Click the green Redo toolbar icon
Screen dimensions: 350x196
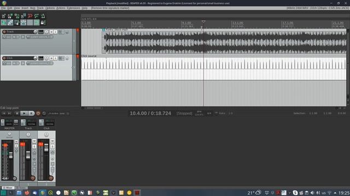pos(37,16)
